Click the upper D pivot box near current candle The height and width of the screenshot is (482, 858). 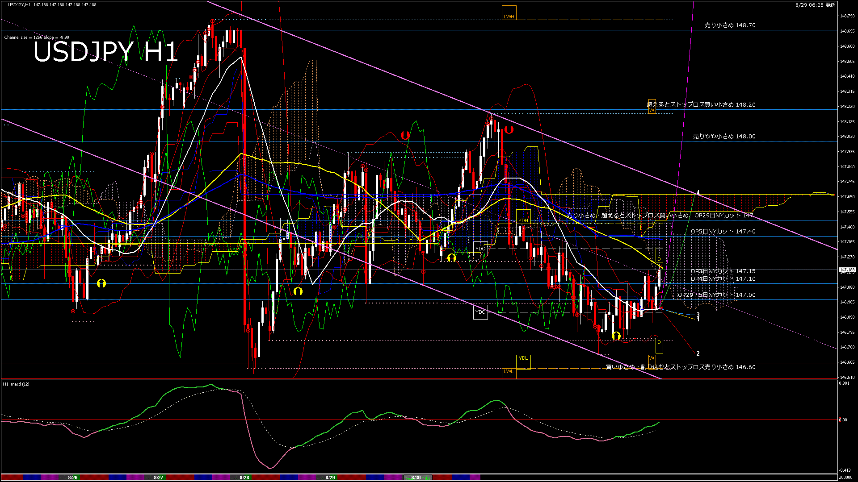pyautogui.click(x=659, y=255)
